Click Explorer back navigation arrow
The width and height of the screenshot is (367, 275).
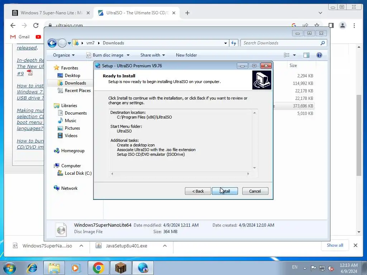pos(52,43)
